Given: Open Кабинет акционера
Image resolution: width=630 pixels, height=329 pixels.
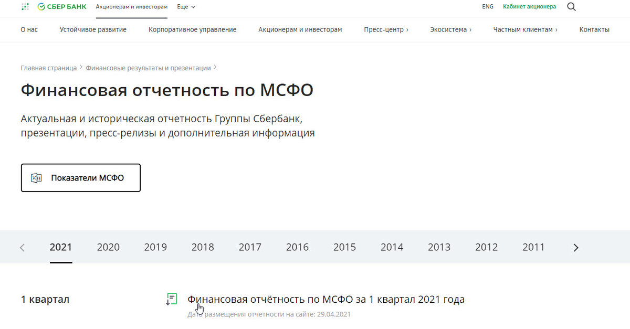Looking at the screenshot, I should click(x=529, y=6).
